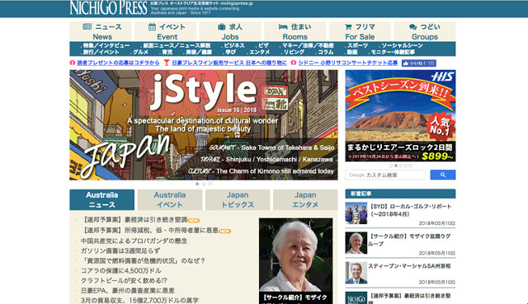
Task: Open the jStyle Issue 16 banner
Action: (204, 124)
